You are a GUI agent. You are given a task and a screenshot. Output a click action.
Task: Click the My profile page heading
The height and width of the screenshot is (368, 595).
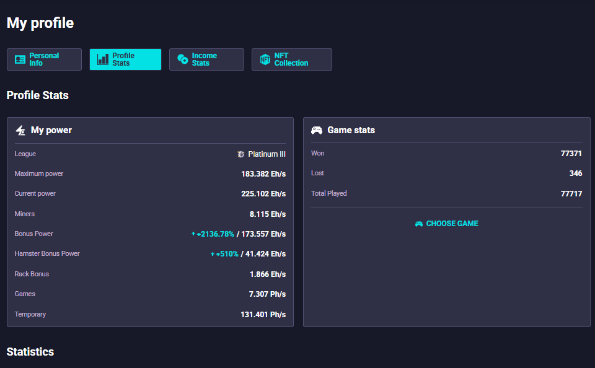pos(40,23)
